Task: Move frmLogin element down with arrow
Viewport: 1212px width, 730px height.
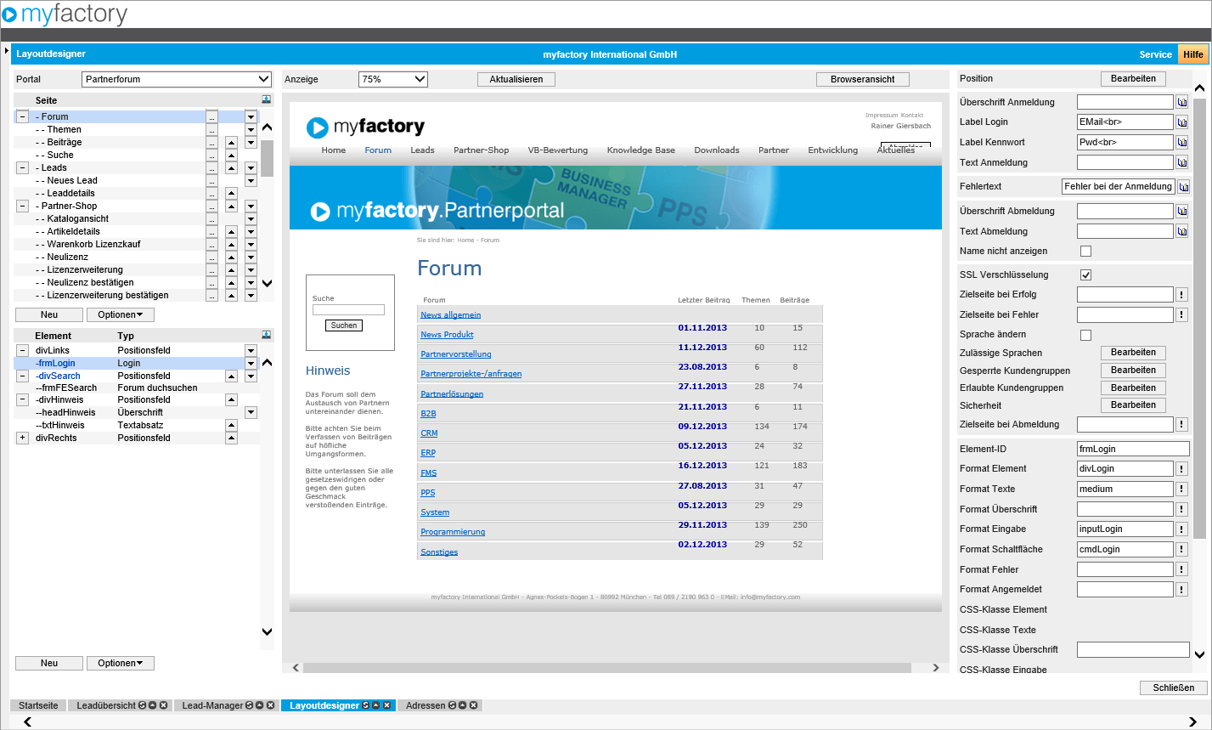Action: pyautogui.click(x=251, y=364)
